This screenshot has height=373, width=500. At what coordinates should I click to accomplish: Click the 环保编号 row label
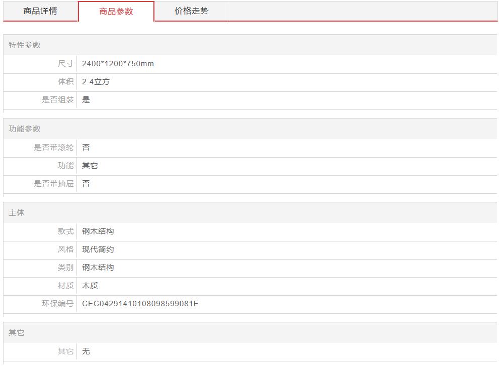point(57,304)
